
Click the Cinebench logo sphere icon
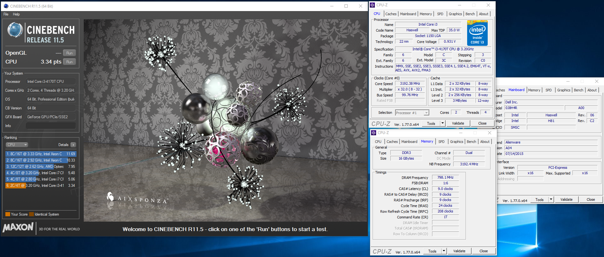pos(15,31)
